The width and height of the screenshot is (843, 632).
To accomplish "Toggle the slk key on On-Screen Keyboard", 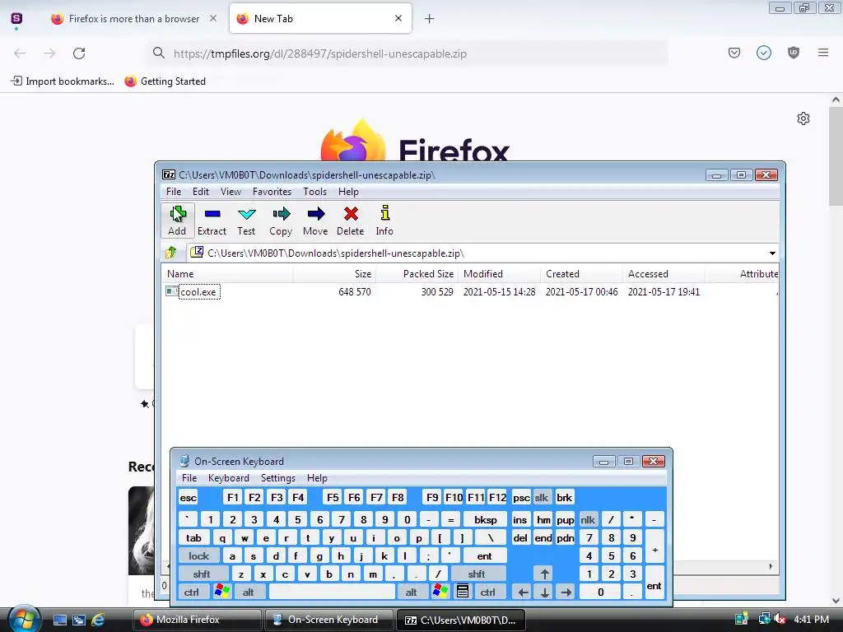I will coord(542,498).
